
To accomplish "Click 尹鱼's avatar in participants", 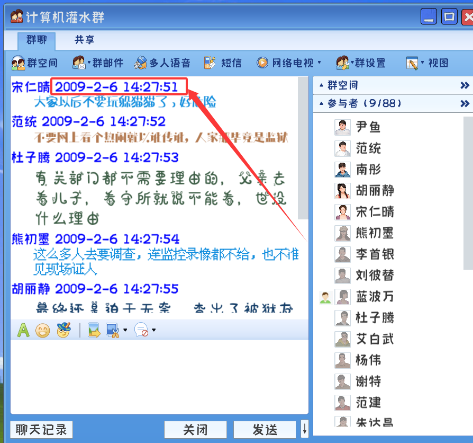I will [x=343, y=127].
